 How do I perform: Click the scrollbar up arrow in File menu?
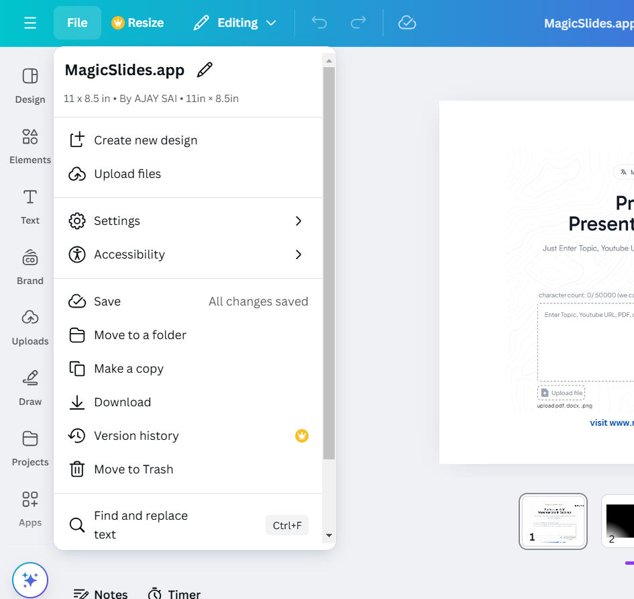[x=329, y=61]
